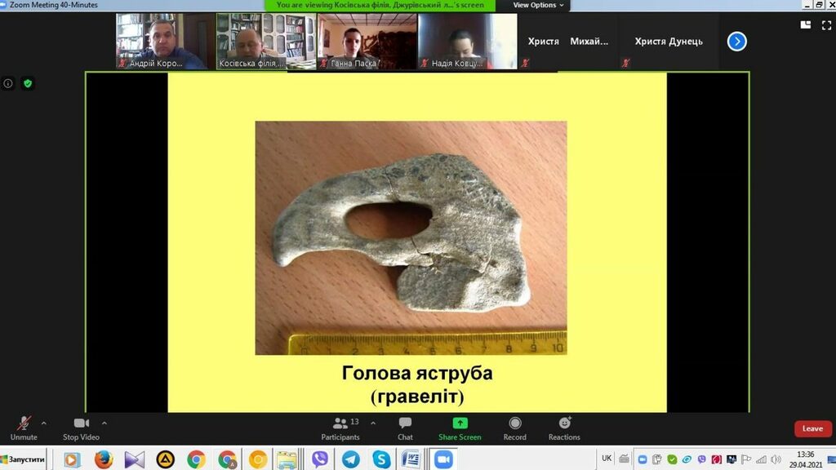Select Ганна Паска's video thumbnail

(x=367, y=41)
